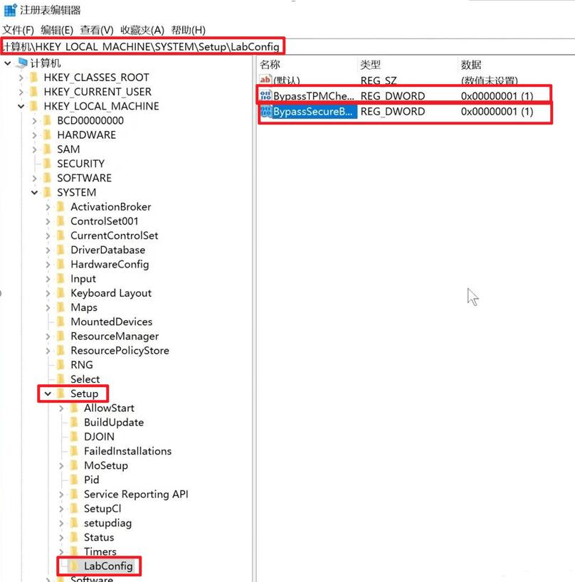Image resolution: width=575 pixels, height=582 pixels.
Task: Collapse the SYSTEM key chevron
Action: tap(33, 192)
